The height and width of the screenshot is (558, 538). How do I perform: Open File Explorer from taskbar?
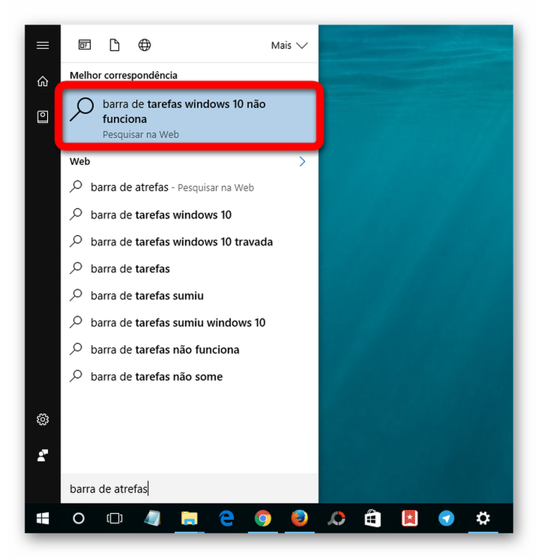(x=189, y=519)
